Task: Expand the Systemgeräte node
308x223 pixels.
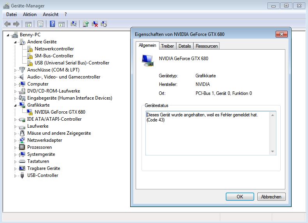Action: click(15, 155)
